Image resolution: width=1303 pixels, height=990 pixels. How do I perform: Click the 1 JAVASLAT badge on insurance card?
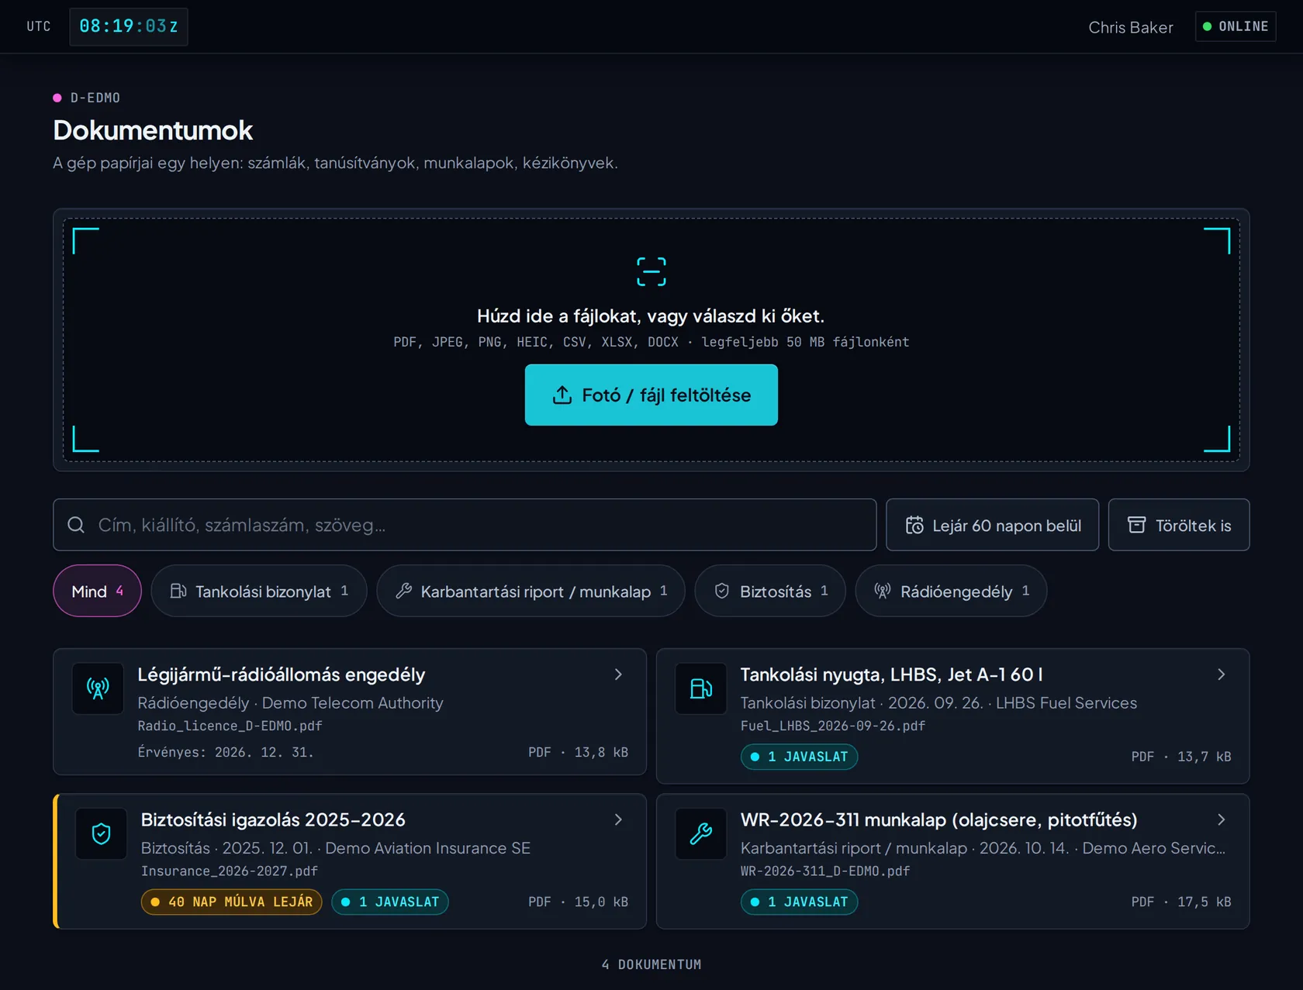(390, 902)
